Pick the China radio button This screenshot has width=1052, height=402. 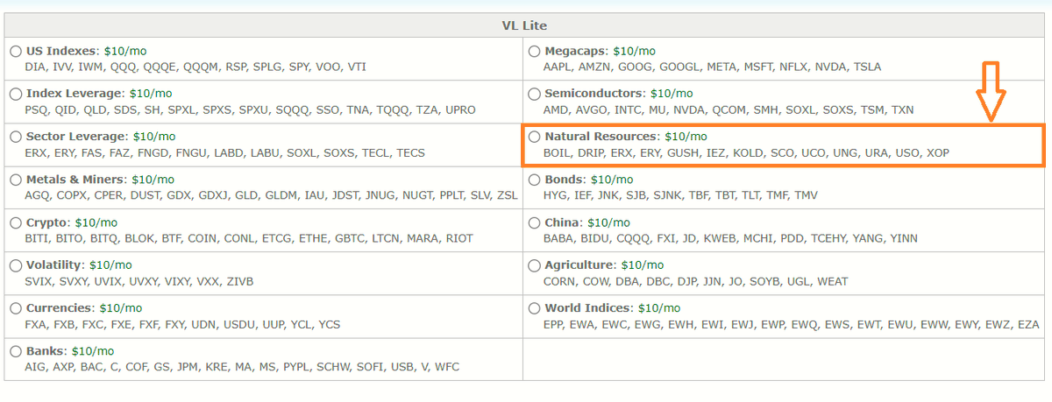pos(534,222)
